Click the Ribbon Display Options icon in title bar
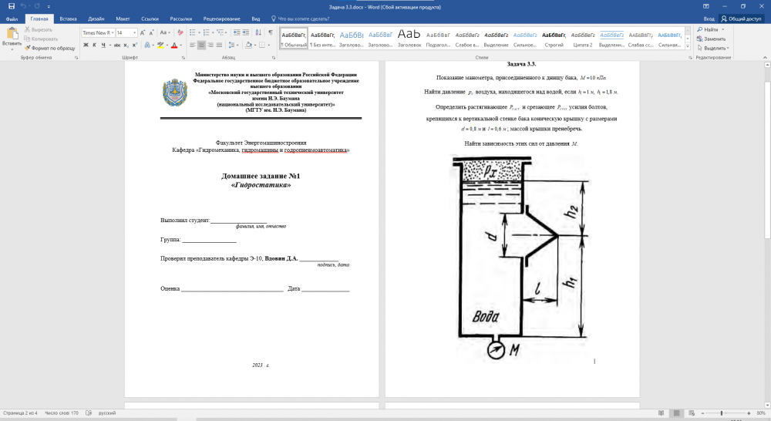Image resolution: width=771 pixels, height=421 pixels. coord(706,6)
